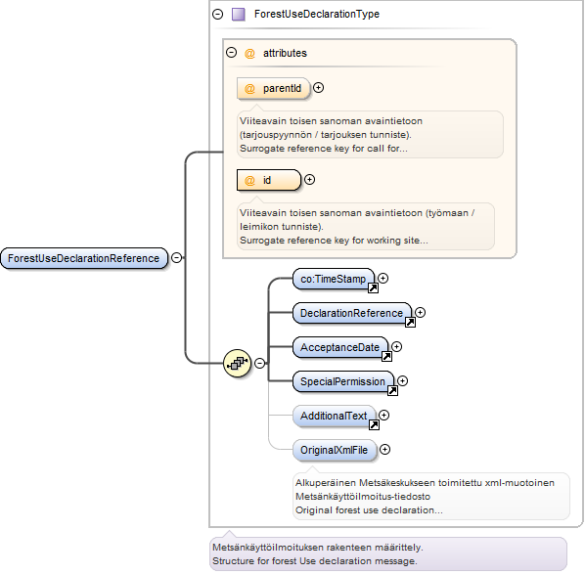This screenshot has width=585, height=574.
Task: Click the reference arrow on AcceptanceDate
Action: pyautogui.click(x=386, y=357)
